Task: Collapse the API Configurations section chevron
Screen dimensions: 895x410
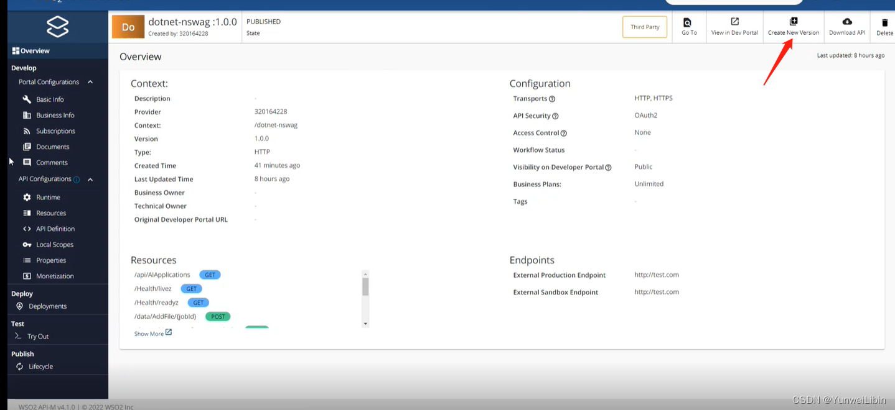Action: pyautogui.click(x=90, y=180)
